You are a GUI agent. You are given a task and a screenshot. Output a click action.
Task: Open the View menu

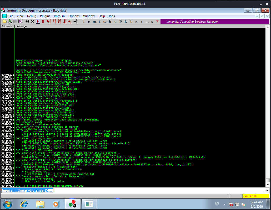pyautogui.click(x=20, y=16)
